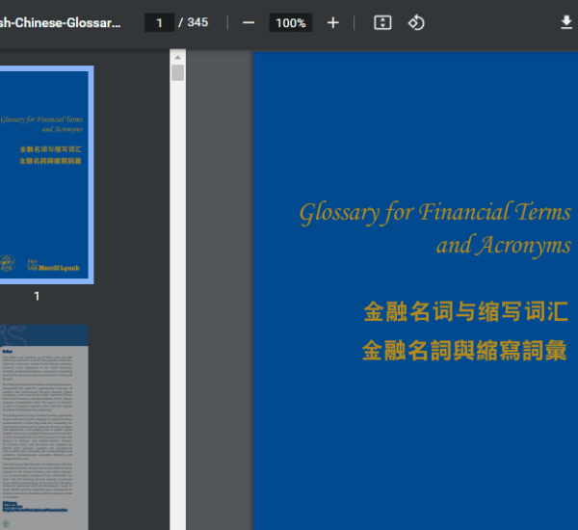The width and height of the screenshot is (578, 530).
Task: Click the 'and Acronyms' title line
Action: [504, 245]
